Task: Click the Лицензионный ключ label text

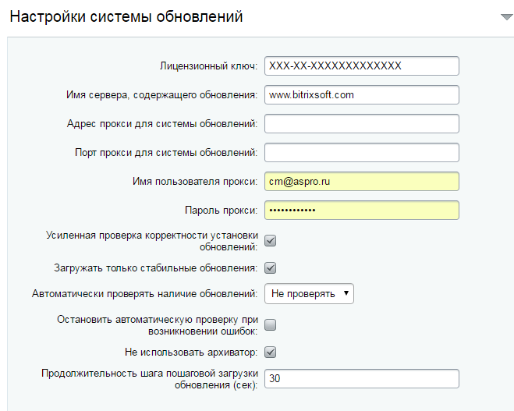Action: point(208,66)
